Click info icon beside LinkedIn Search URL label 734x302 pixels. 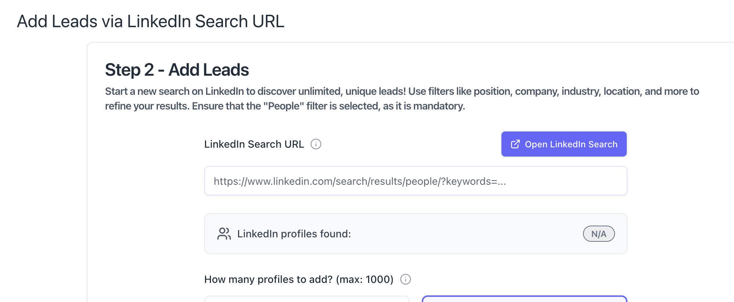(x=316, y=144)
